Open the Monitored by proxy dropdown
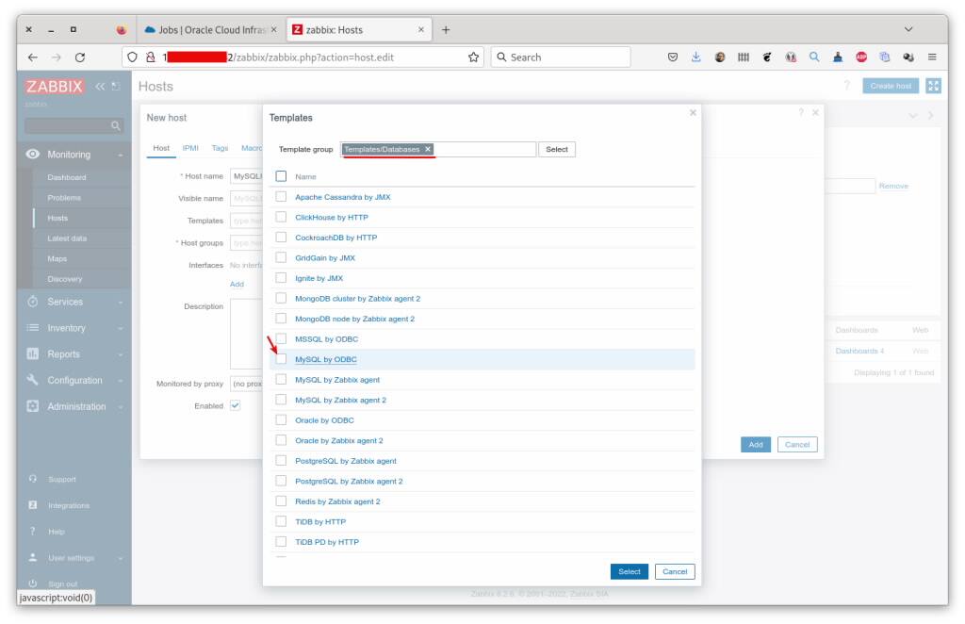 [x=246, y=384]
